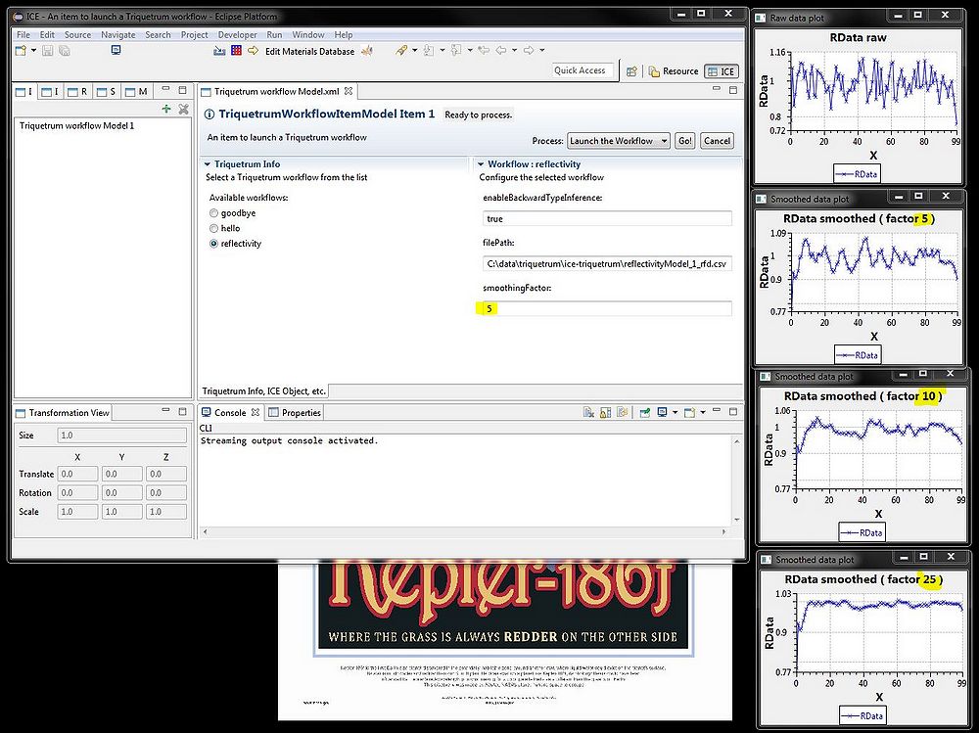The width and height of the screenshot is (979, 733).
Task: Click the Cancel button
Action: coord(717,141)
